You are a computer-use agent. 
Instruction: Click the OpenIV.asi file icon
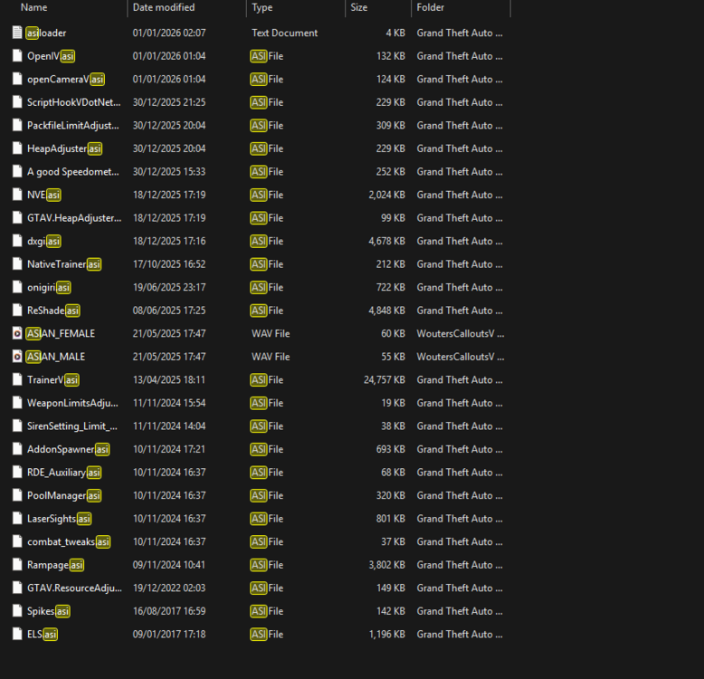point(17,56)
